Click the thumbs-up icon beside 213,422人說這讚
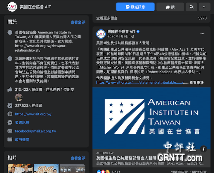 [x=10, y=89]
